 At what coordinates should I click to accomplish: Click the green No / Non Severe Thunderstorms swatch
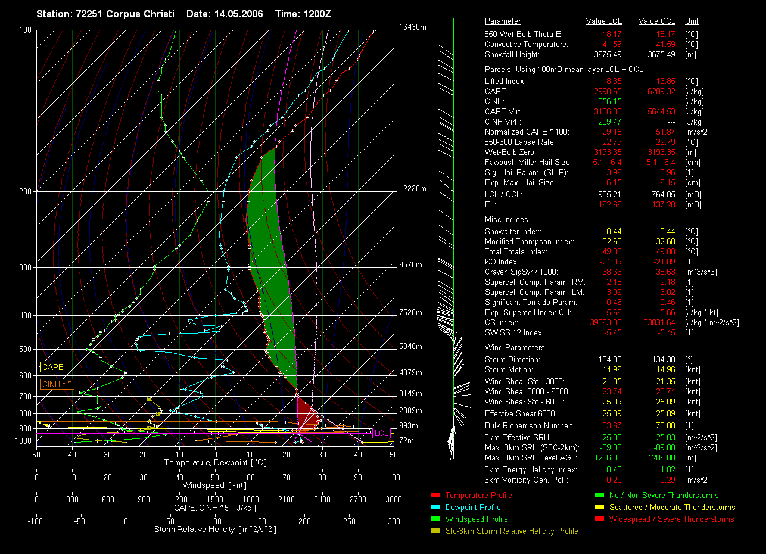(599, 495)
